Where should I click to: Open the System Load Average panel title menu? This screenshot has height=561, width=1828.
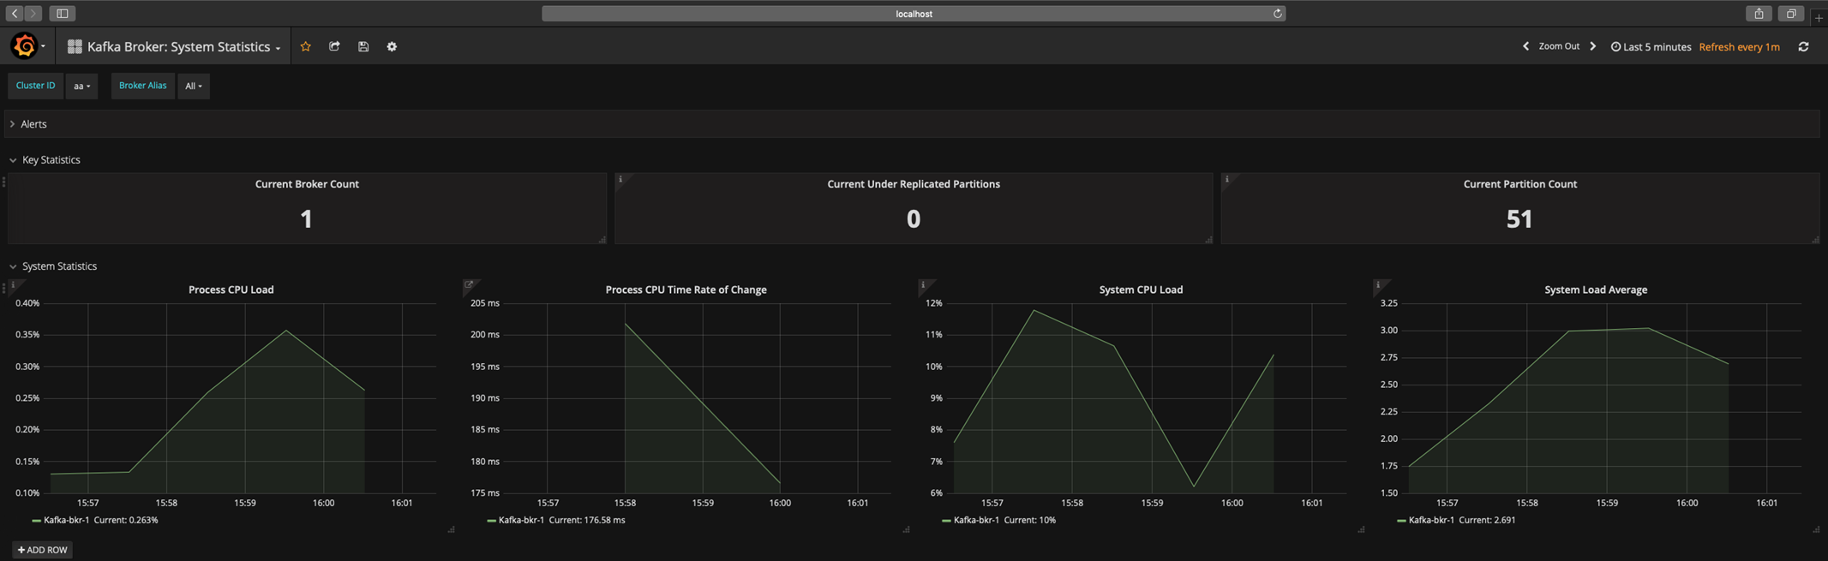coord(1596,289)
